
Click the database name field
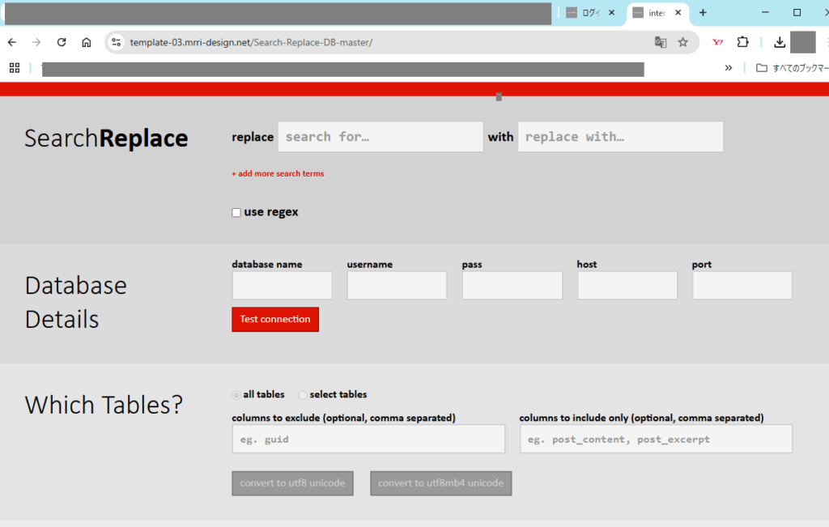point(282,286)
